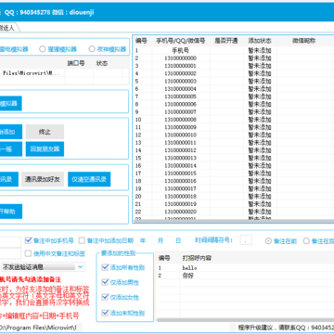
Task: Select phone number 13100000004 row
Action: click(234, 89)
